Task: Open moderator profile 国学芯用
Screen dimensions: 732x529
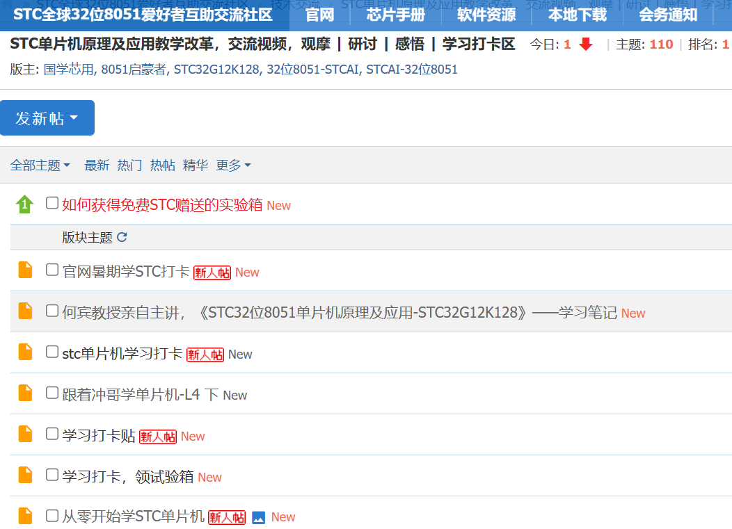Action: click(x=69, y=70)
